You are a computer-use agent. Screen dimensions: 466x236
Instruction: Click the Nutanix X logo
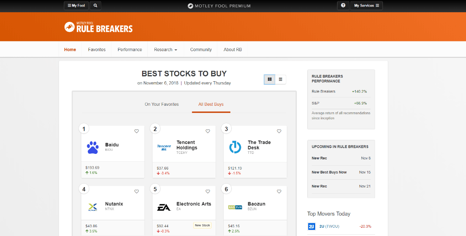93,207
